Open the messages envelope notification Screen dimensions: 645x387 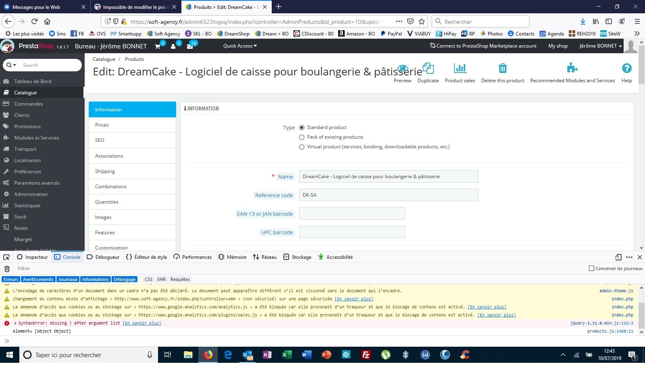[x=190, y=46]
